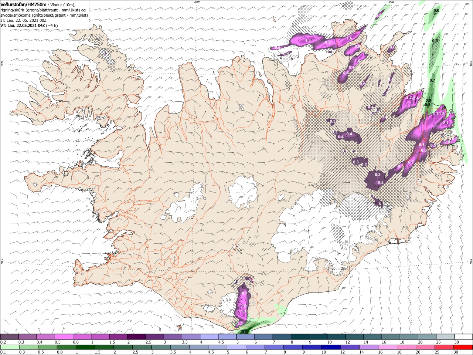Viewport: 473px width, 355px height.
Task: Pick the light pink 16 swatch in rain scale
Action: pyautogui.click(x=387, y=347)
